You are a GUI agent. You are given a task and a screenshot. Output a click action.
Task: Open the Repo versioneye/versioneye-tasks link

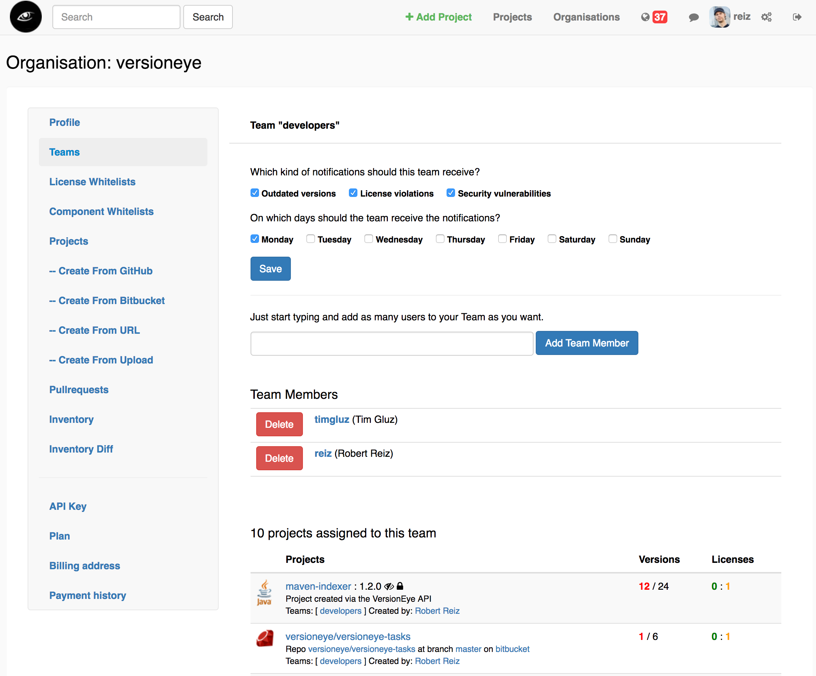(x=362, y=649)
